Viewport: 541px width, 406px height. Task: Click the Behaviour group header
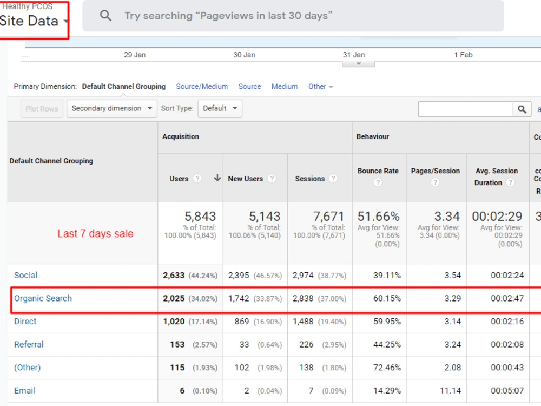373,136
